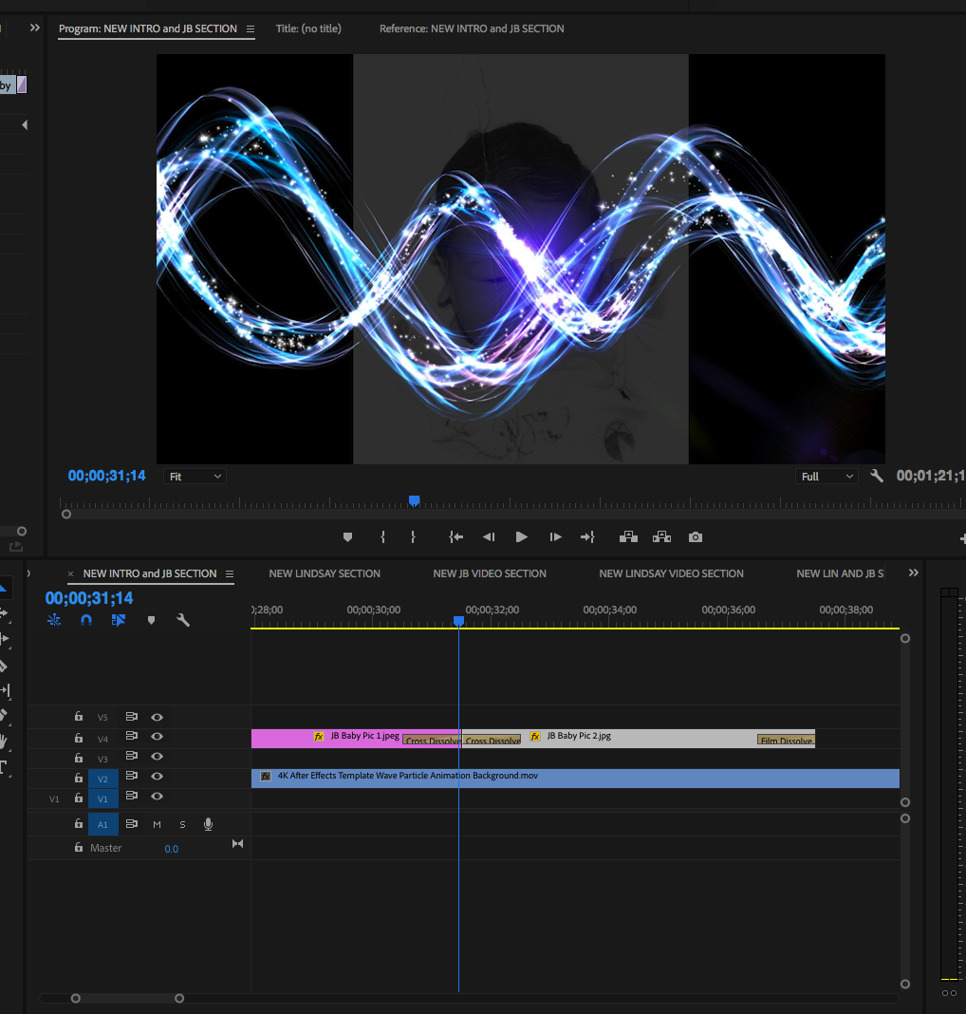Open the Fit zoom level dropdown
966x1014 pixels.
195,477
